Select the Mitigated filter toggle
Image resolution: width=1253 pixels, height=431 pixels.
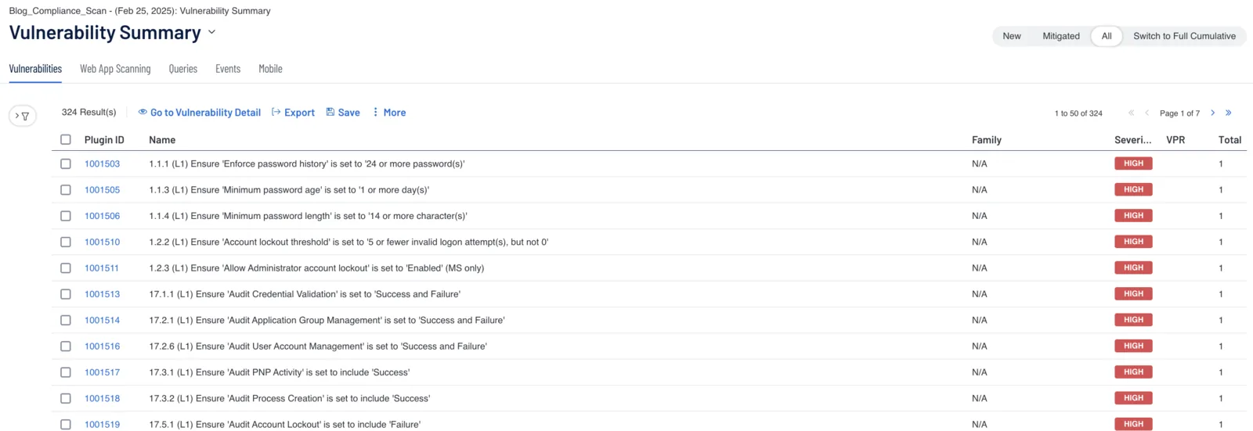coord(1061,36)
